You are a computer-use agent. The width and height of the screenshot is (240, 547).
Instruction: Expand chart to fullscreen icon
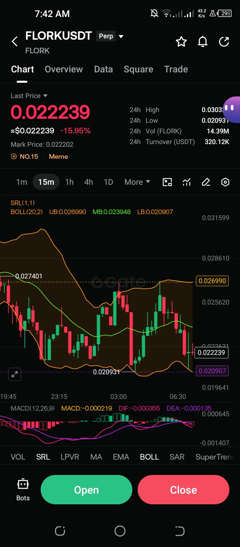pos(15,374)
